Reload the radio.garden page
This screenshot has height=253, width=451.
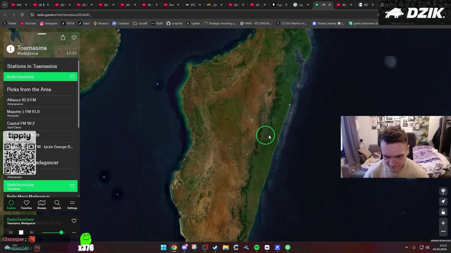click(22, 15)
